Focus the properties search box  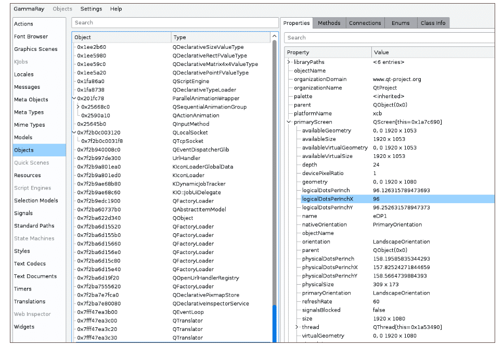389,38
